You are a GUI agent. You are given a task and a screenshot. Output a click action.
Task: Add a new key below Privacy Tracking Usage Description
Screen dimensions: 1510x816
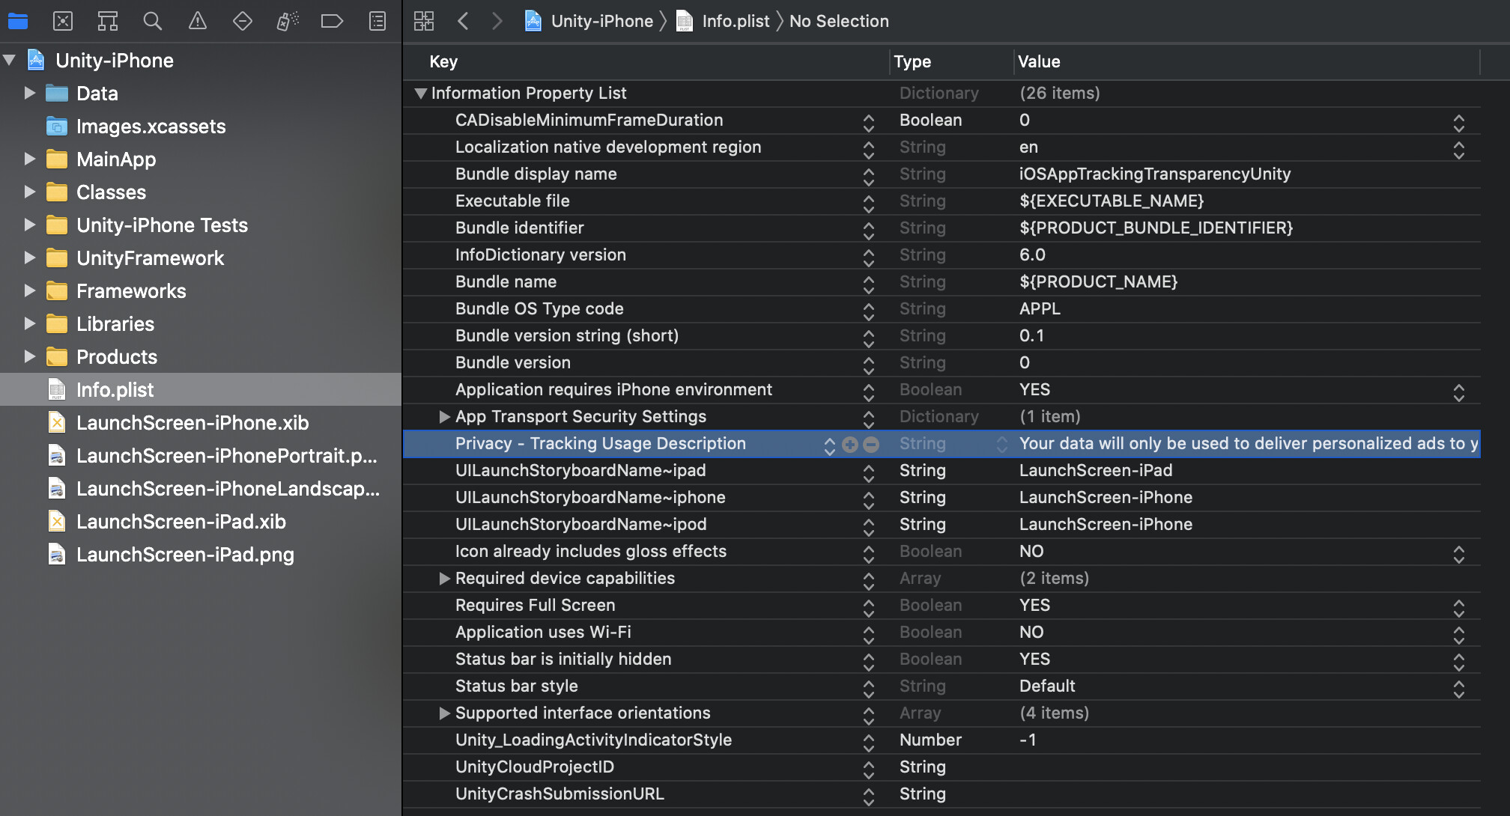coord(849,444)
